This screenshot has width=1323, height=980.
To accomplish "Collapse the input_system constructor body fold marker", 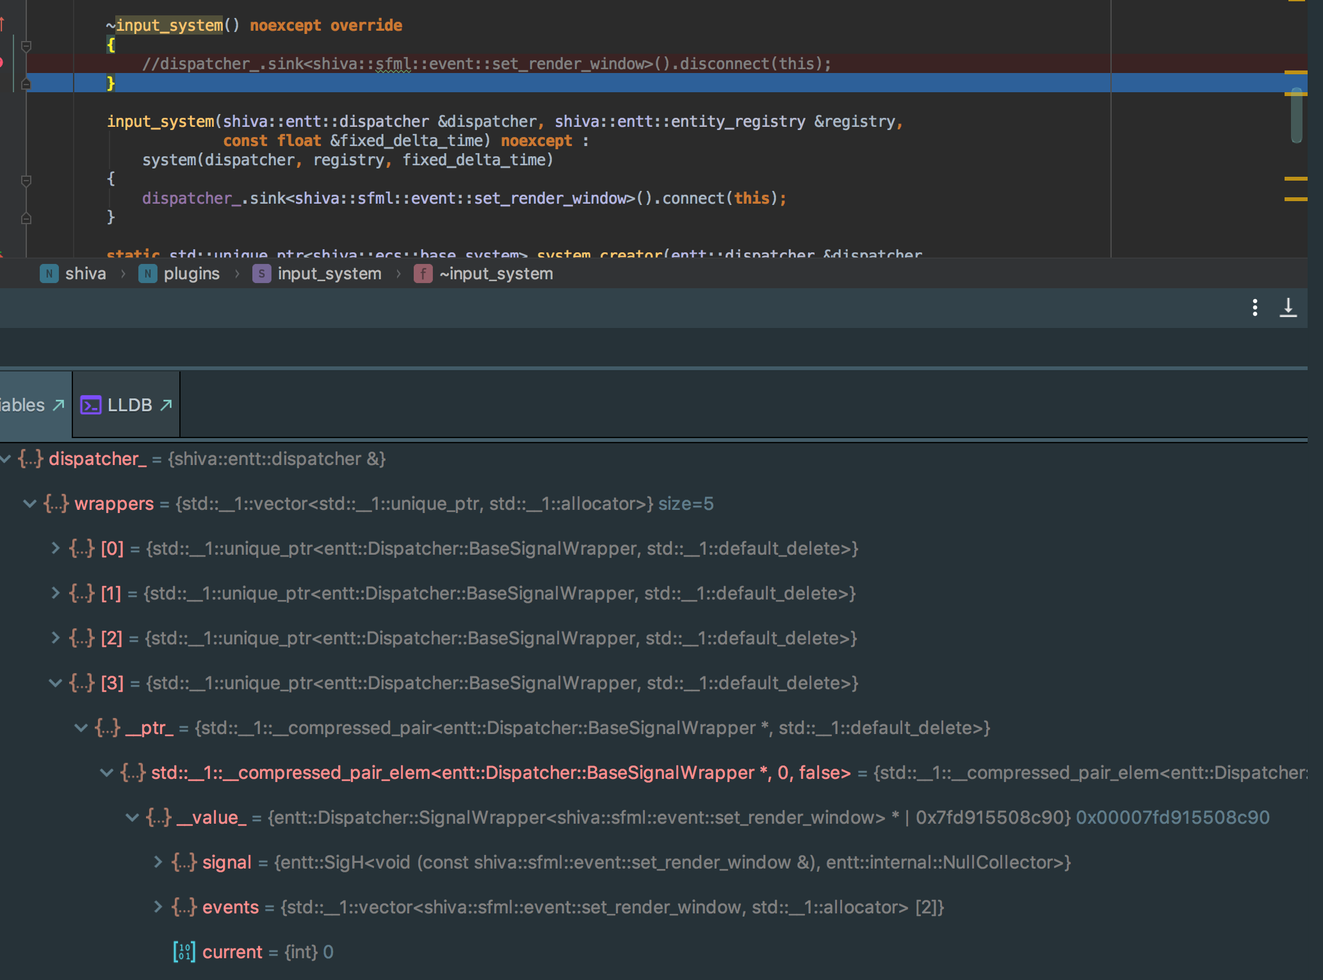I will [x=26, y=180].
